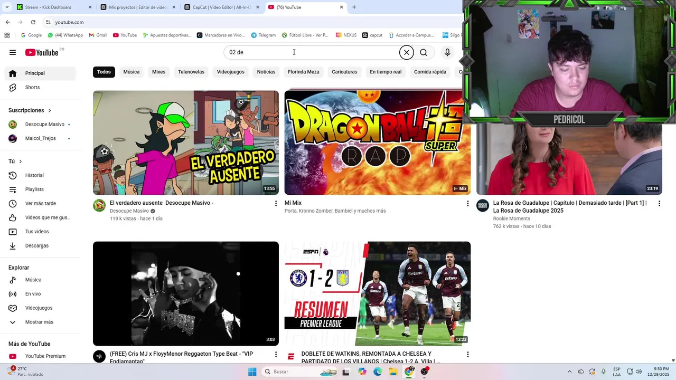Start voice search with the microphone
The image size is (676, 380).
(x=447, y=52)
